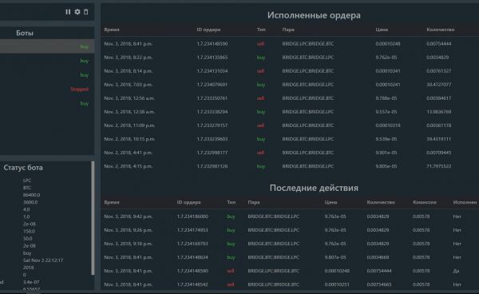The height and width of the screenshot is (294, 479).
Task: Click the 50.0 value in bot status
Action: tap(27, 239)
